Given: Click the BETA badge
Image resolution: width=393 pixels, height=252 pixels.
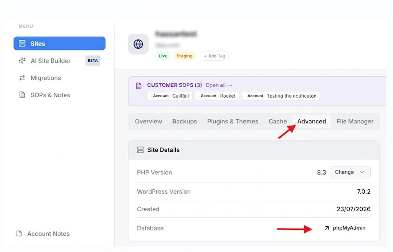Looking at the screenshot, I should pos(93,60).
